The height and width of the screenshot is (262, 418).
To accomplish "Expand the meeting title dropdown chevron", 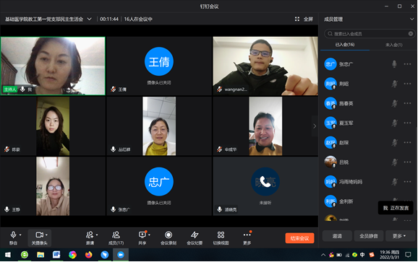I will coord(89,19).
